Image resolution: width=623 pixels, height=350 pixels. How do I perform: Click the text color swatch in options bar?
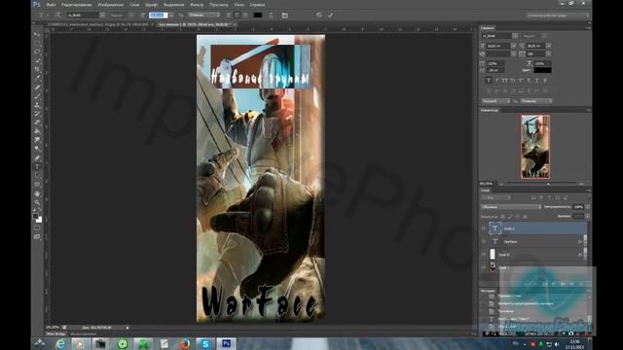(258, 16)
